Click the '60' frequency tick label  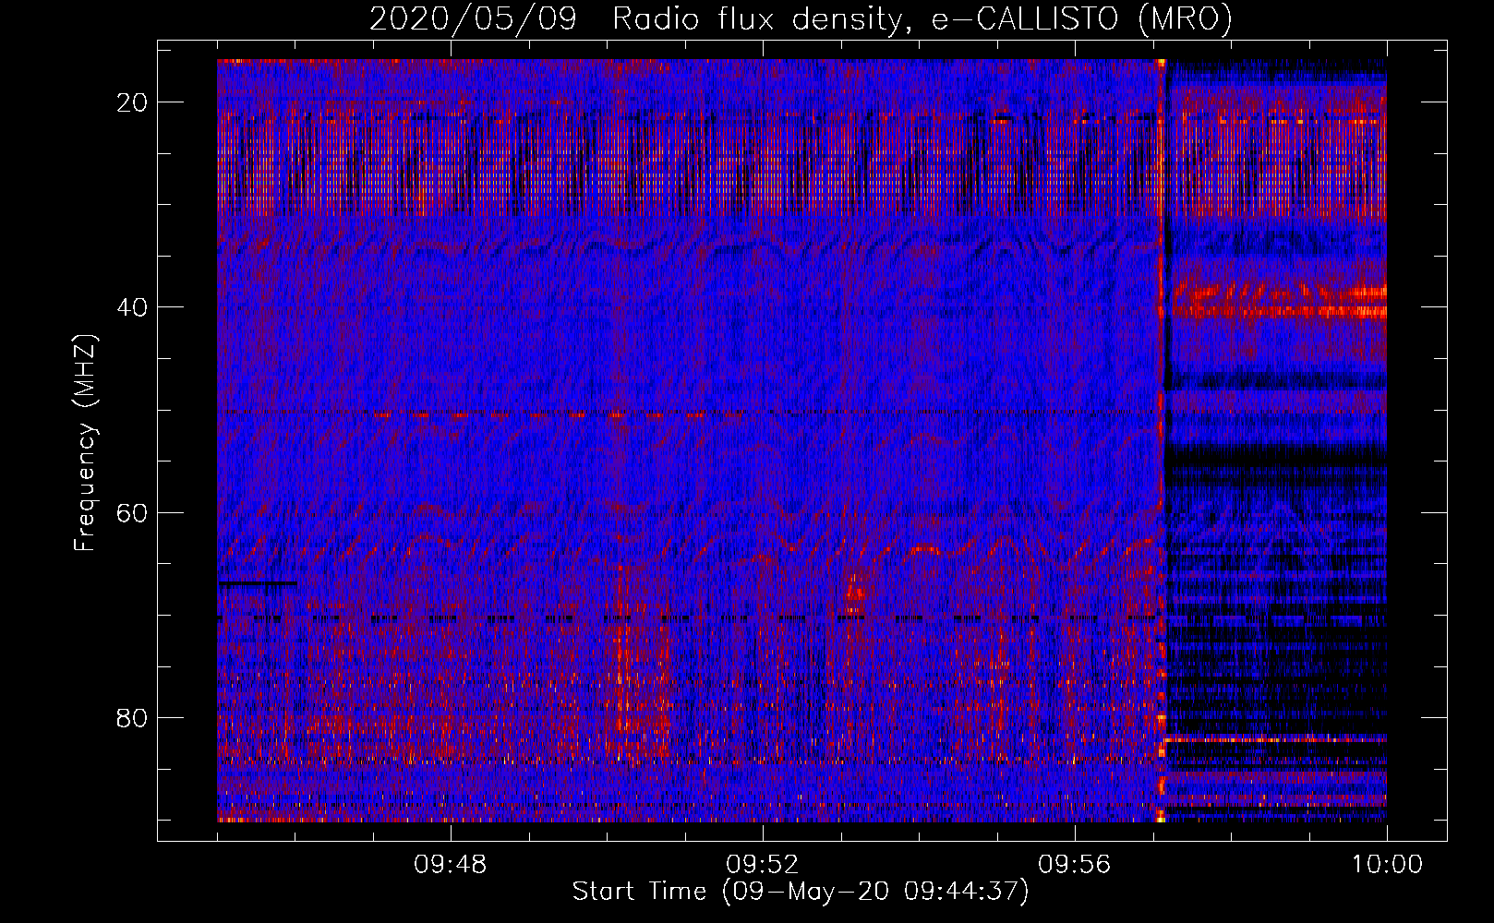tap(133, 512)
